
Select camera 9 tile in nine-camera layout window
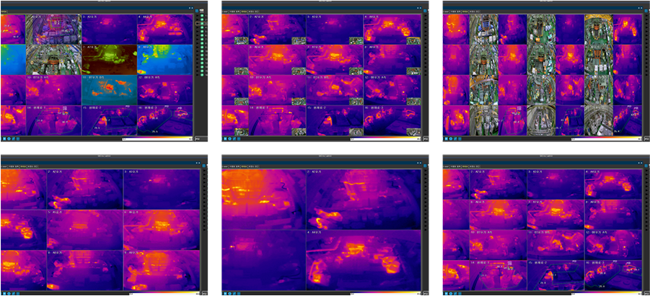point(162,270)
